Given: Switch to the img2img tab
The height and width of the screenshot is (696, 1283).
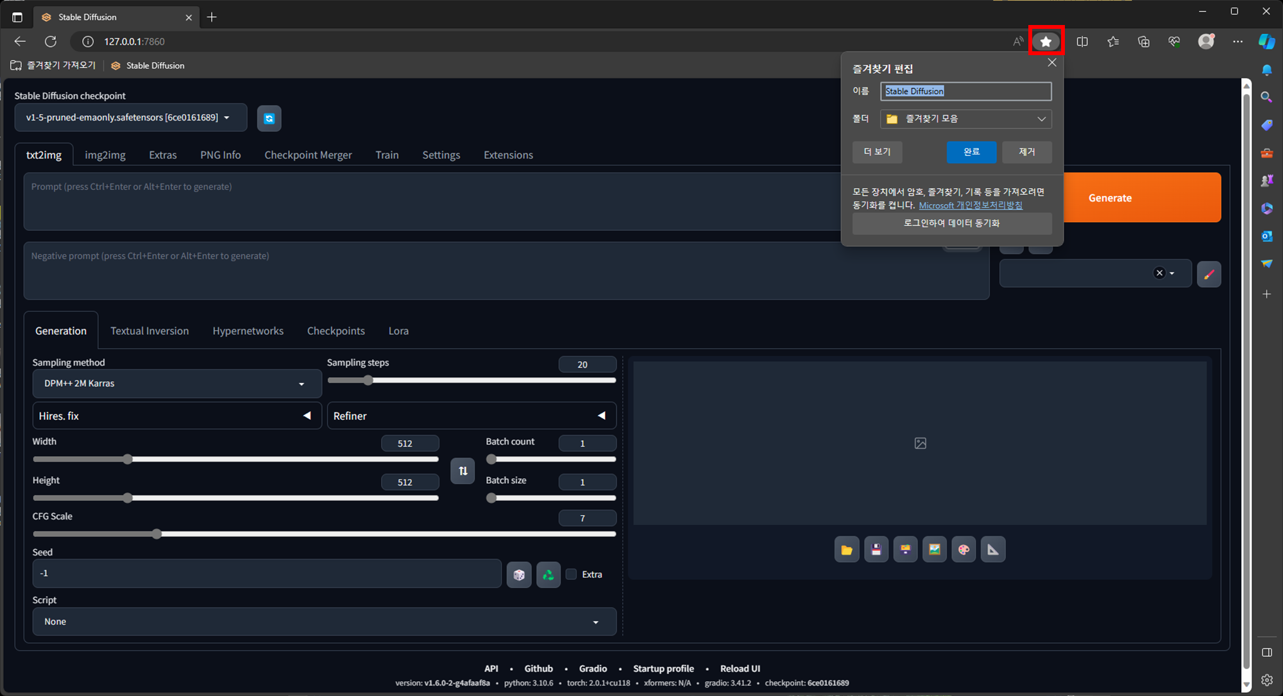Looking at the screenshot, I should pos(105,155).
